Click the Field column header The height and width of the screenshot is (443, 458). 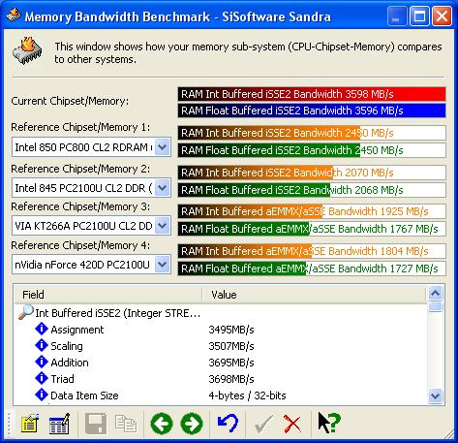click(x=108, y=295)
